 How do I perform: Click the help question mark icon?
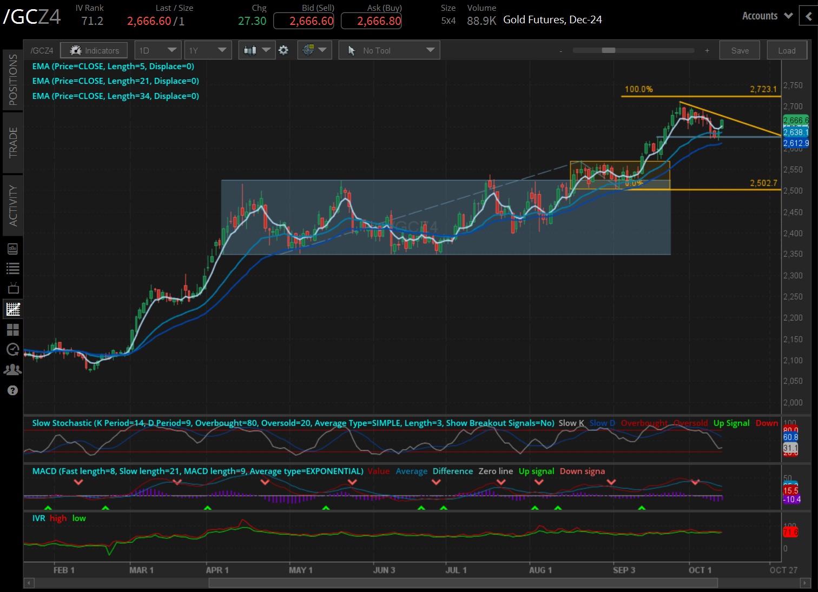[x=12, y=390]
